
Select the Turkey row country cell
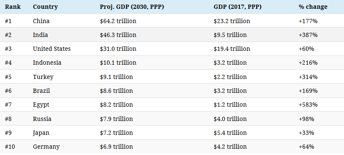[x=43, y=77]
